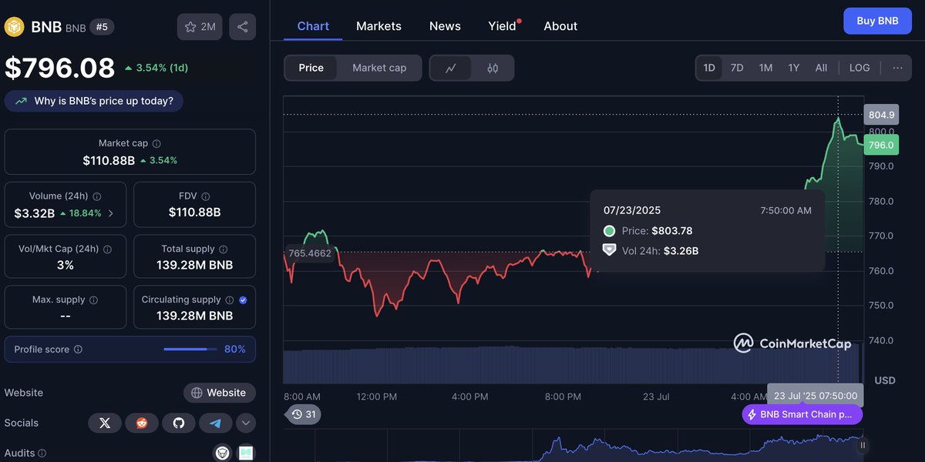Screen dimensions: 925x462
Task: Click the tooltip price $803.78 value
Action: pos(671,231)
